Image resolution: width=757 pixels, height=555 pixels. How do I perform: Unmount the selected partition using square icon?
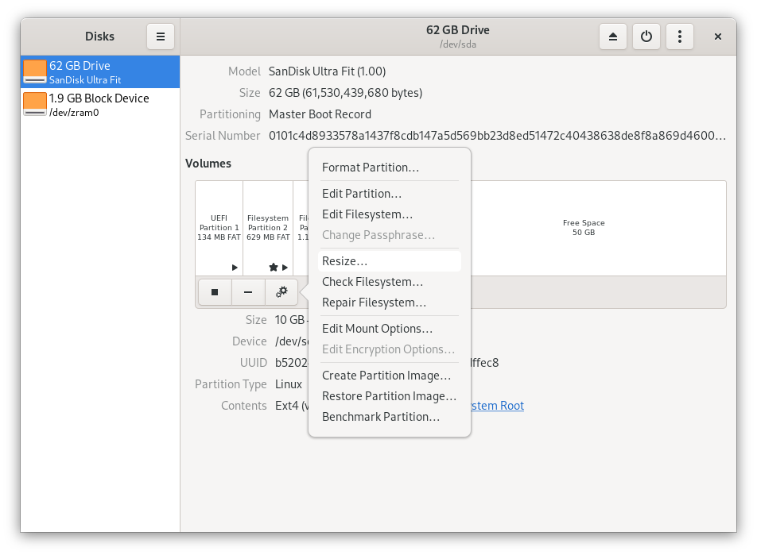point(215,292)
